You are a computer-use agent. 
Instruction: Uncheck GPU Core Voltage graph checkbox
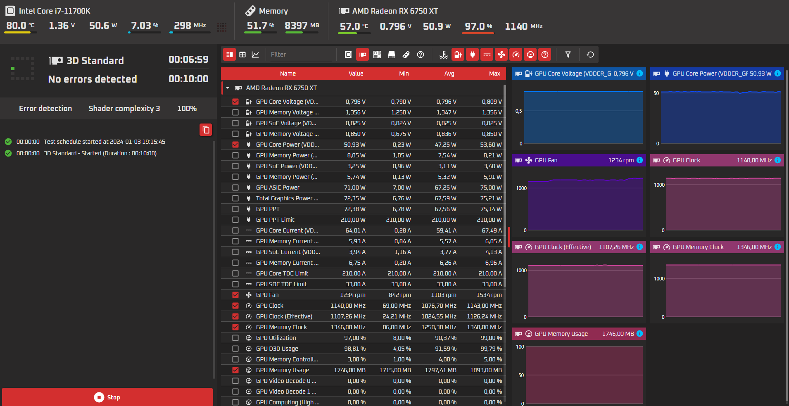click(235, 102)
